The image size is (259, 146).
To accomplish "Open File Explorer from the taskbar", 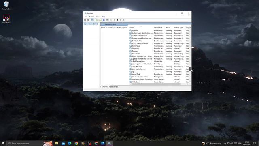I will pyautogui.click(x=57, y=143).
